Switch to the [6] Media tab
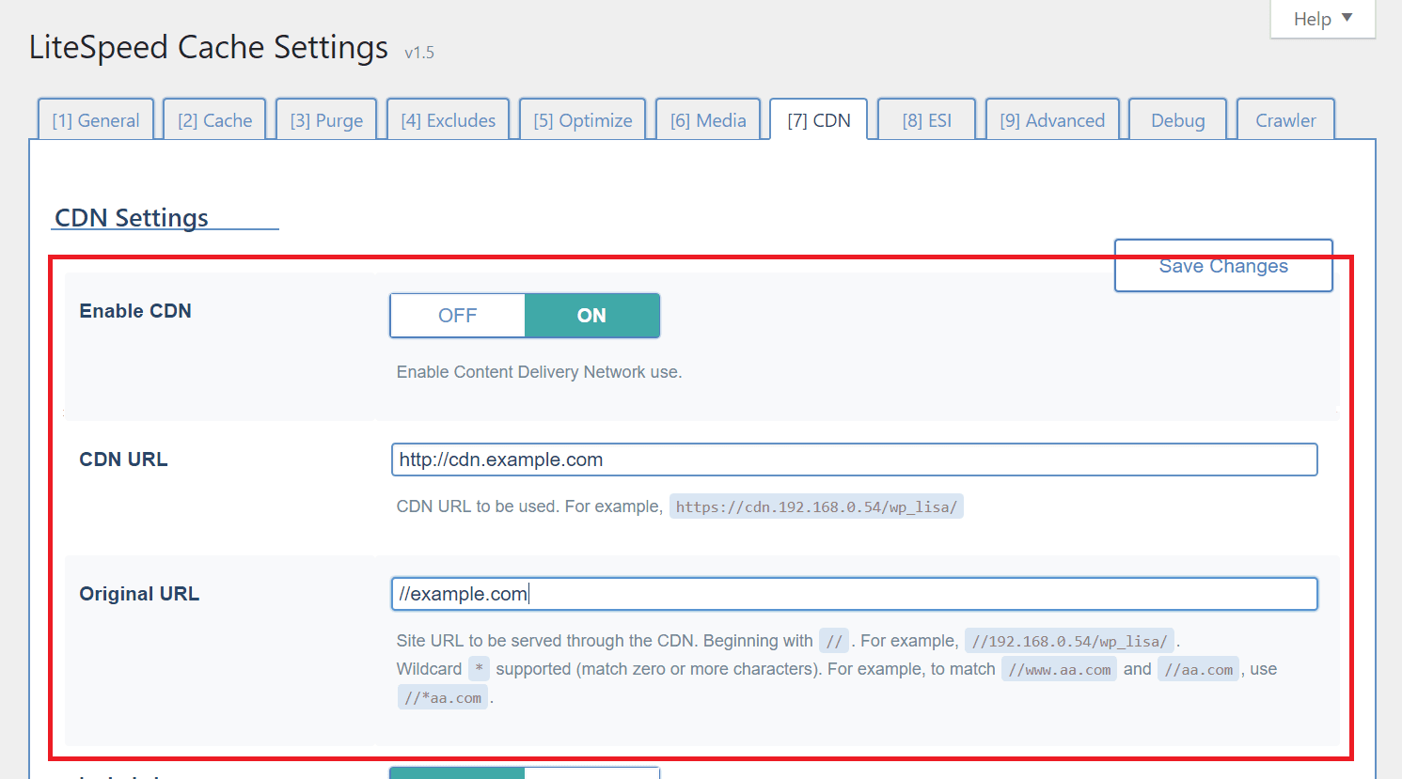Screen dimensions: 1402x779 [708, 120]
